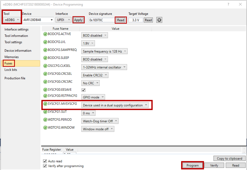The height and width of the screenshot is (170, 247).
Task: Click the Device signature input field
Action: [x=101, y=20]
